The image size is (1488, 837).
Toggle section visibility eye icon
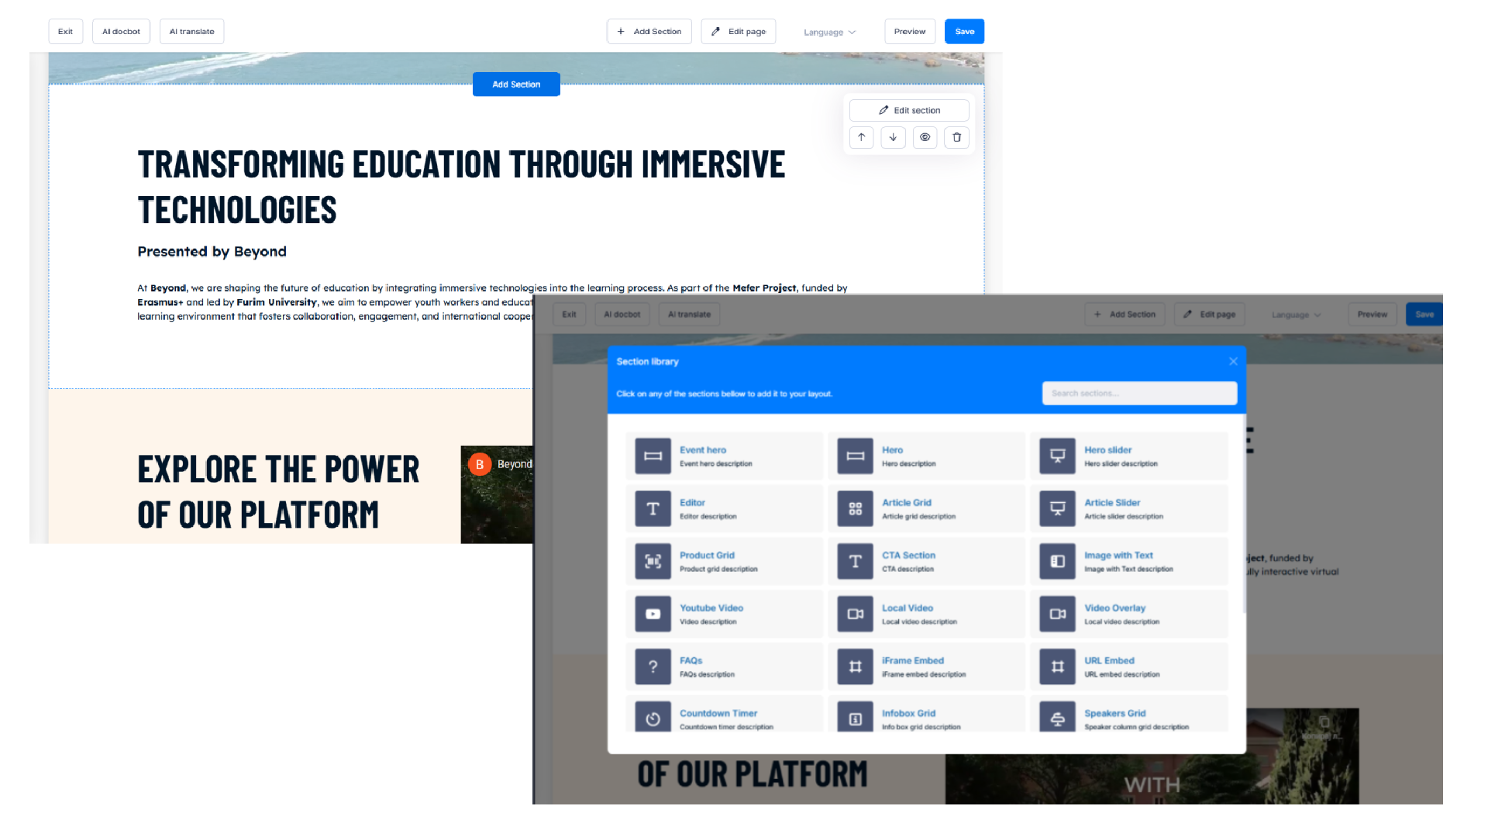pyautogui.click(x=925, y=137)
